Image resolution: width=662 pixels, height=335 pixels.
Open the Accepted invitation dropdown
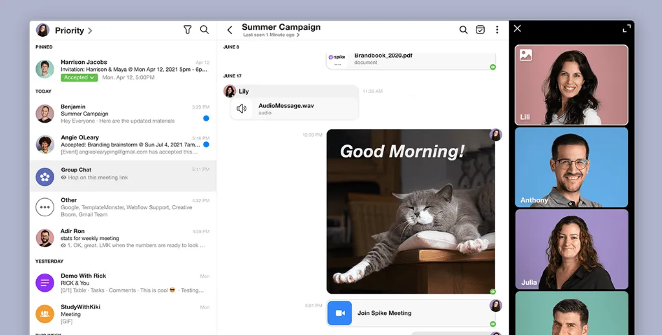click(x=80, y=77)
